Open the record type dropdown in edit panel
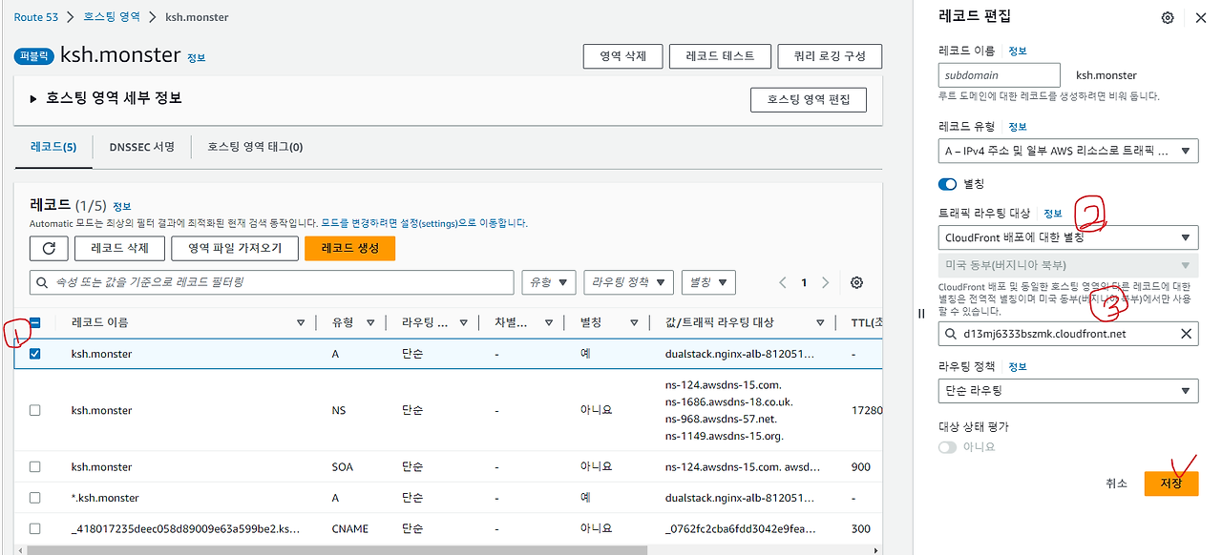The width and height of the screenshot is (1222, 555). [x=1068, y=151]
